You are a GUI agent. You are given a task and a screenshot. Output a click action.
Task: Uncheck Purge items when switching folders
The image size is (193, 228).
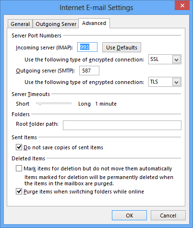coord(19,192)
